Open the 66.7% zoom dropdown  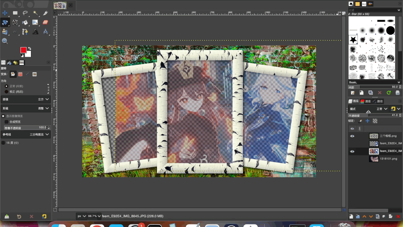click(94, 216)
